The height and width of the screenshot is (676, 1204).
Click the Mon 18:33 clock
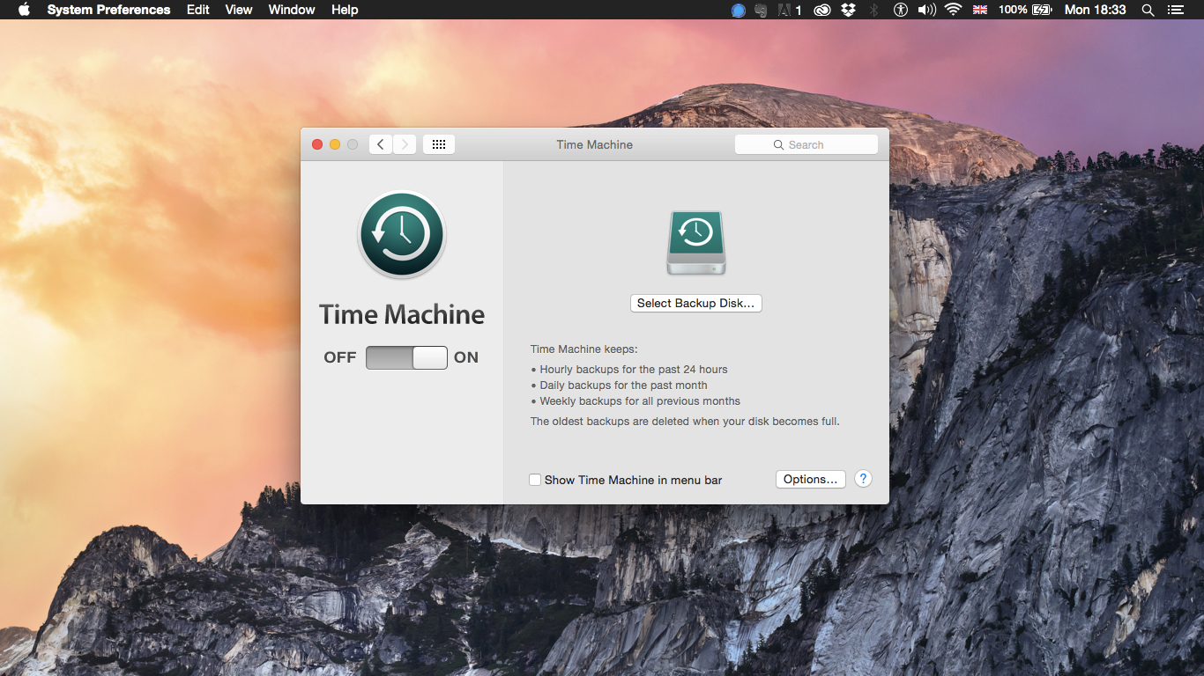pos(1096,10)
